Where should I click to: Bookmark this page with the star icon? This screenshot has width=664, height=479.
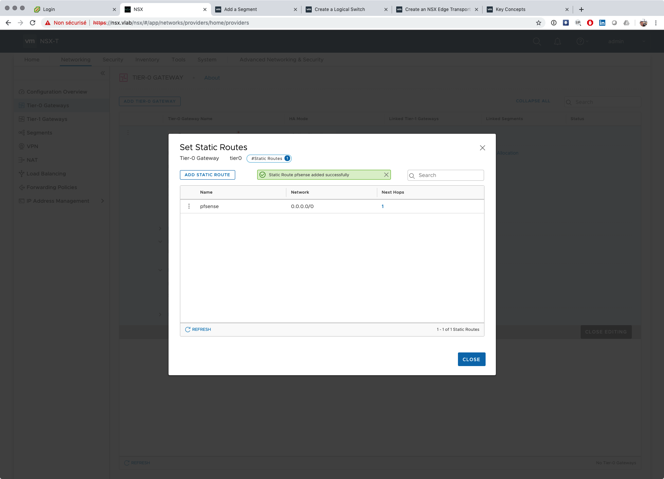tap(538, 23)
